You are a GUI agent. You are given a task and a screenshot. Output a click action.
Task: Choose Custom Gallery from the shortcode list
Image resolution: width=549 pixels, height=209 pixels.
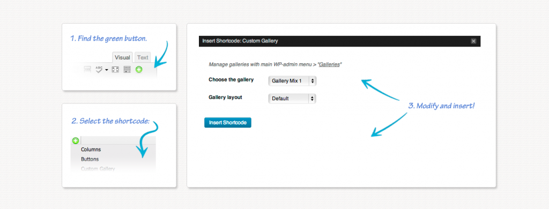pos(98,169)
